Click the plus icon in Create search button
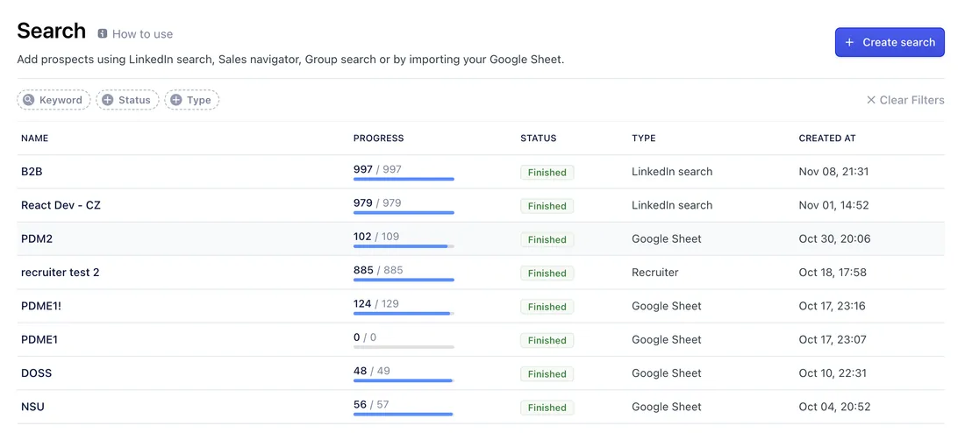The image size is (965, 433). point(849,42)
